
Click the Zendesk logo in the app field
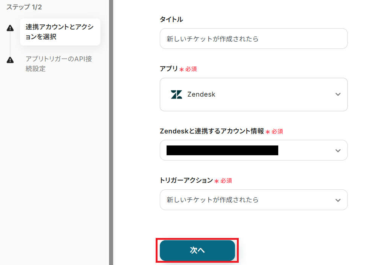point(176,94)
